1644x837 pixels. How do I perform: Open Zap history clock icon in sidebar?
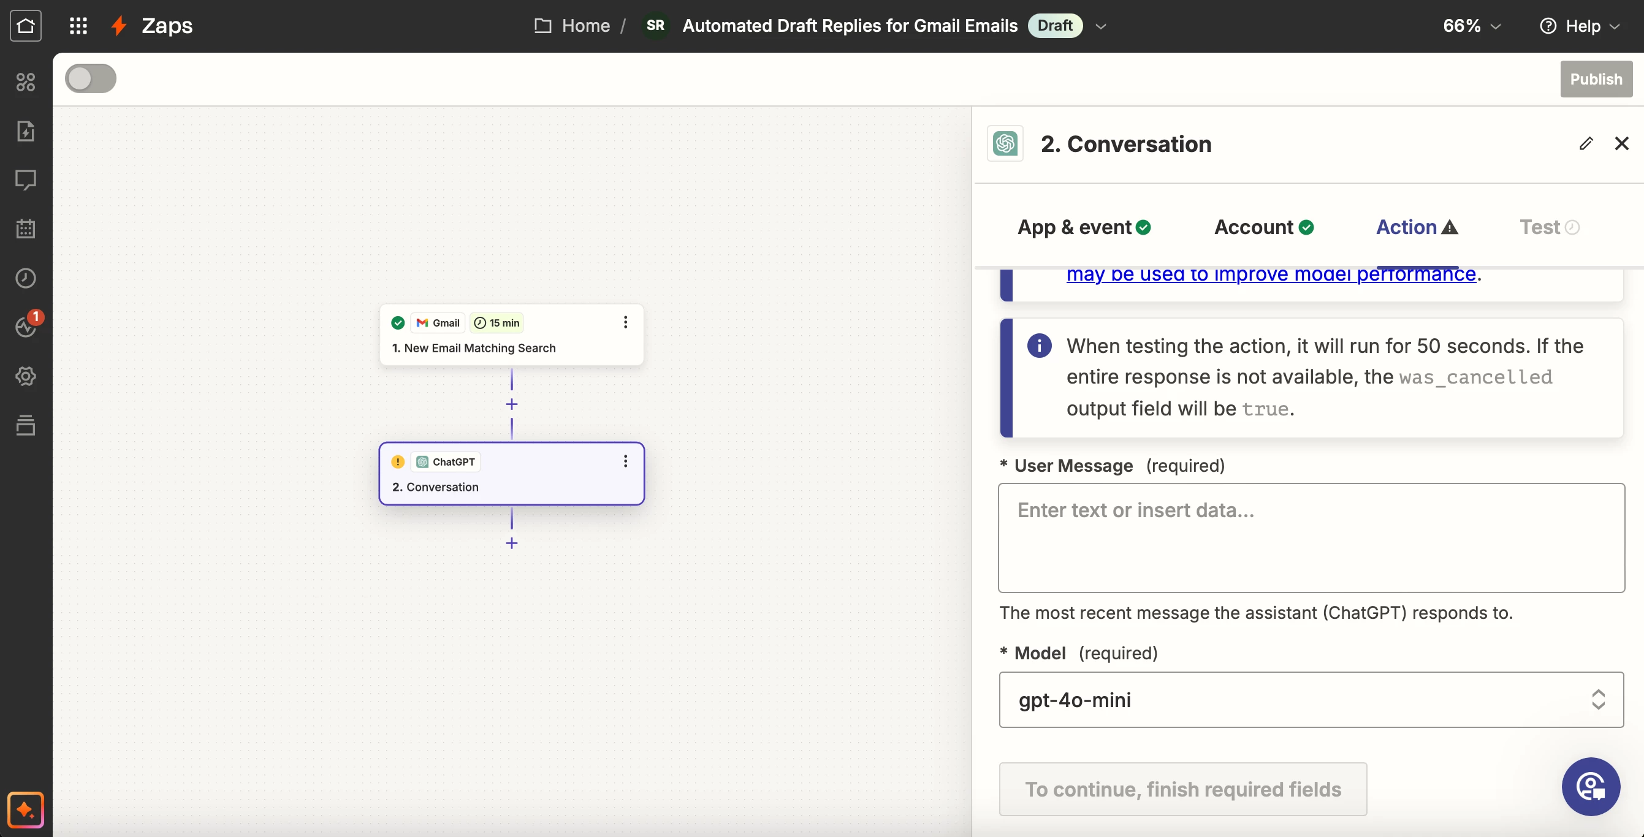[x=26, y=278]
